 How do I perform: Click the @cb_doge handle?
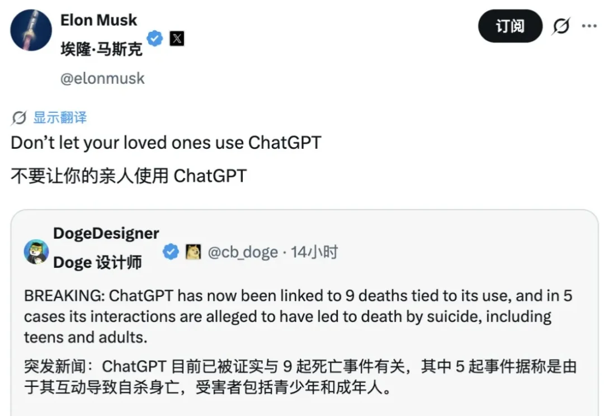243,252
